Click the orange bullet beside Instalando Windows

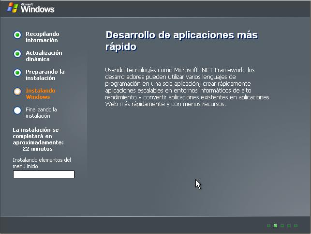[17, 92]
